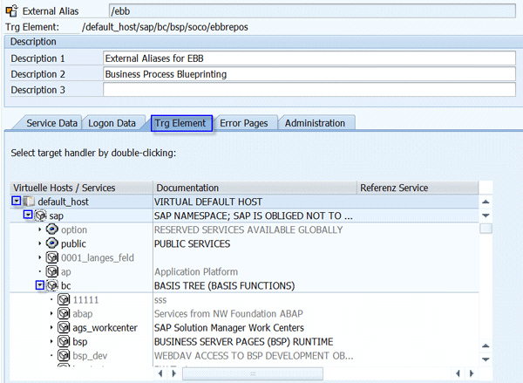Screen dimensions: 523x383
Task: Click 'Services from NW Foundation ABAP' cell
Action: pos(228,314)
